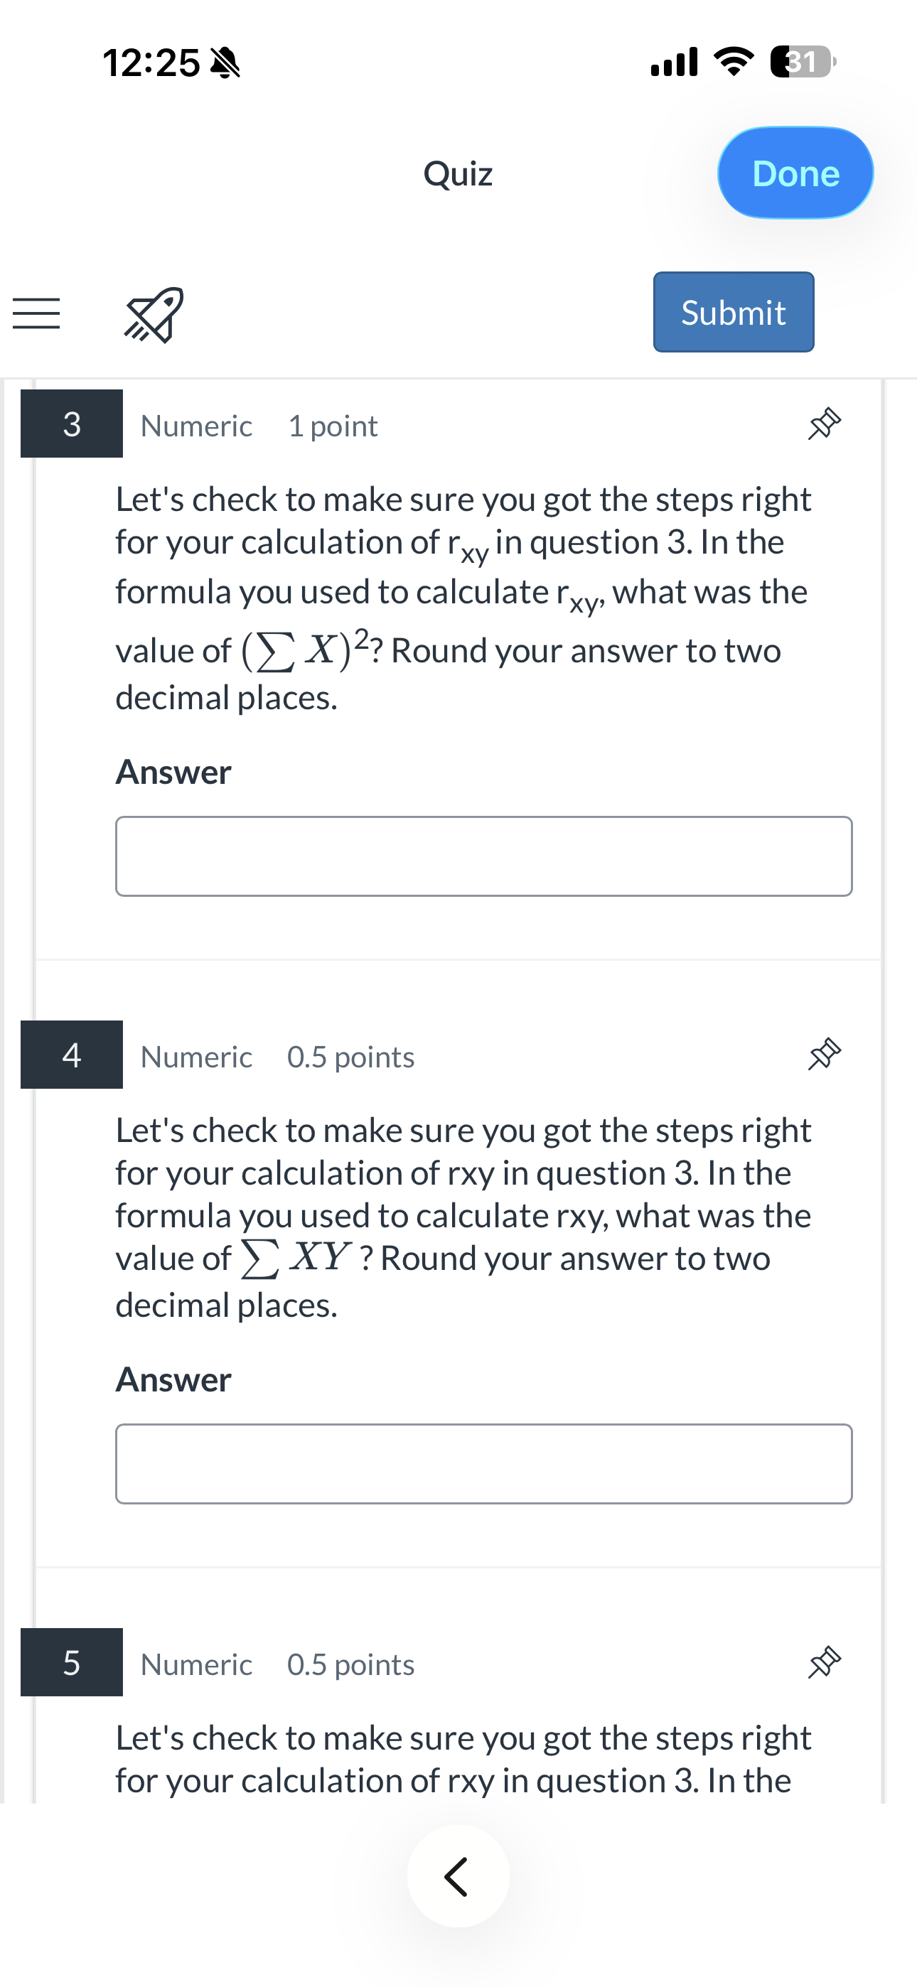
Task: Submit the quiz
Action: (x=734, y=312)
